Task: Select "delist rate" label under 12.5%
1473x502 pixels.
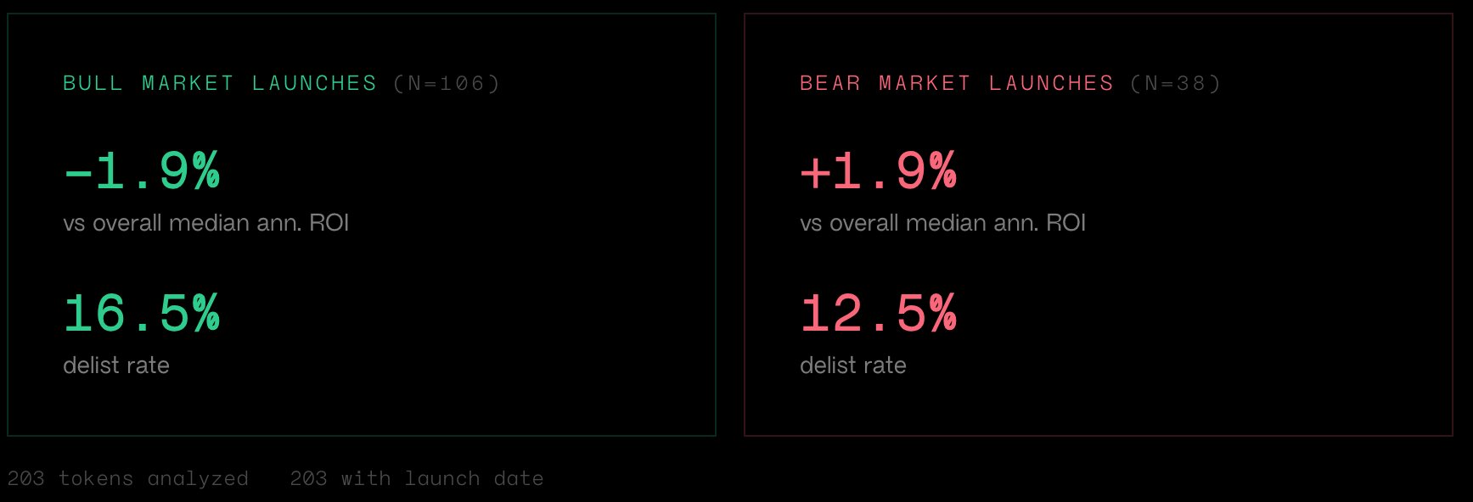Action: pos(853,365)
